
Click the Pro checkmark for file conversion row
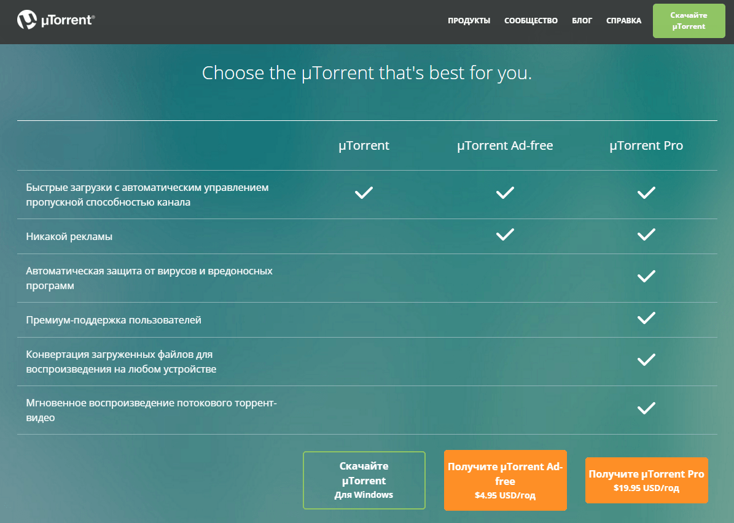(646, 360)
